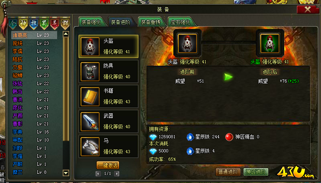Select the 武器 sword equipment icon
The width and height of the screenshot is (321, 183).
[90, 122]
